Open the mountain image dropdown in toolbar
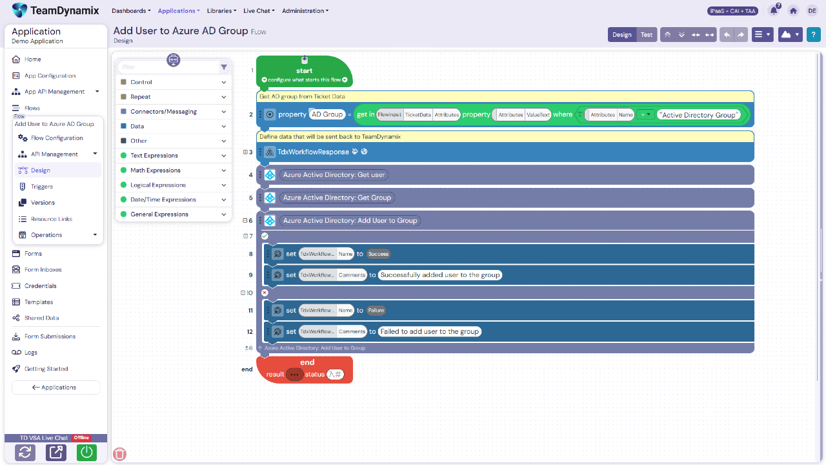 coord(790,35)
